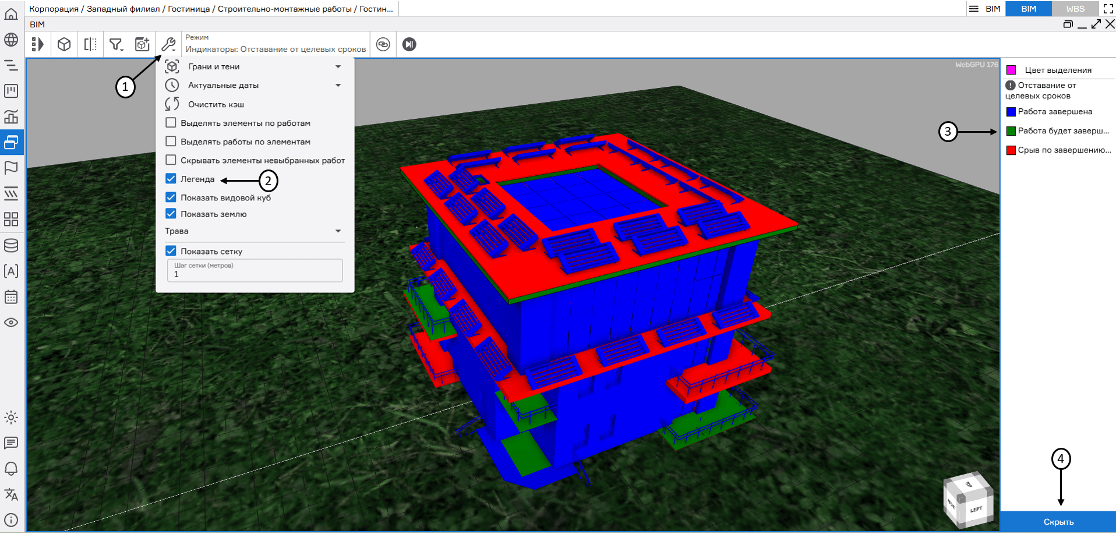Image resolution: width=1116 pixels, height=534 pixels.
Task: Open the calendar icon in sidebar
Action: [x=11, y=297]
